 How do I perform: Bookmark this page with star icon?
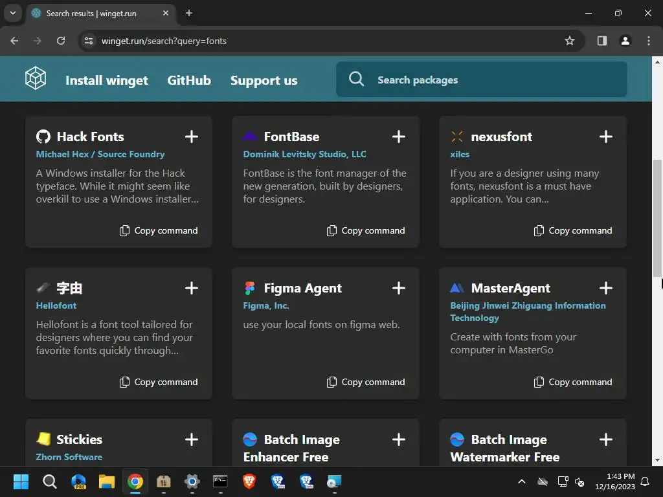(x=570, y=41)
